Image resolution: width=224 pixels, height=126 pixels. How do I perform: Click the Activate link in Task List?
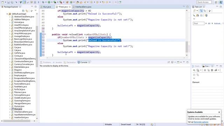[x=217, y=23]
